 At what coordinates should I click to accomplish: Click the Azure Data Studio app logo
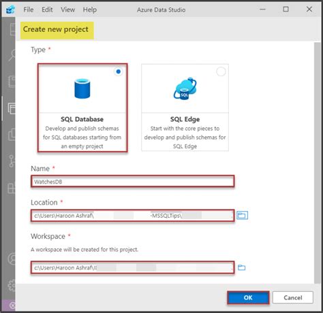pyautogui.click(x=11, y=10)
